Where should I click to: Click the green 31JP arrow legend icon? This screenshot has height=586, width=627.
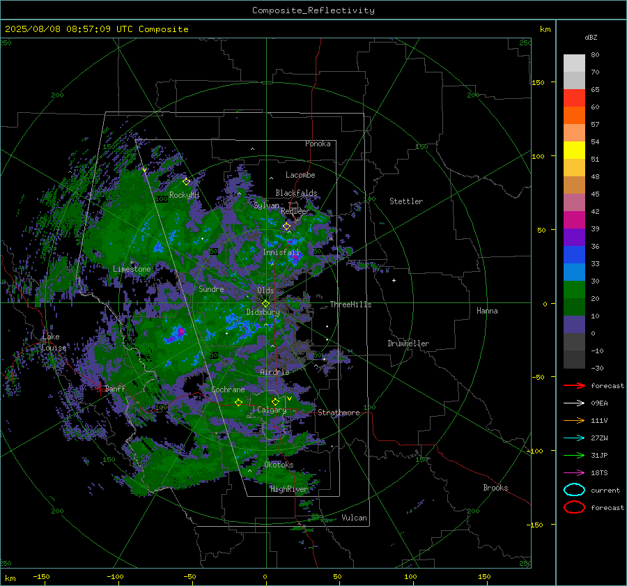(574, 455)
